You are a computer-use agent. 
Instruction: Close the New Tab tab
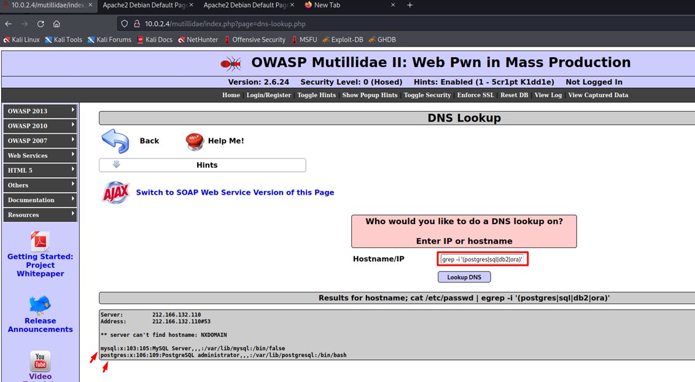pos(393,6)
